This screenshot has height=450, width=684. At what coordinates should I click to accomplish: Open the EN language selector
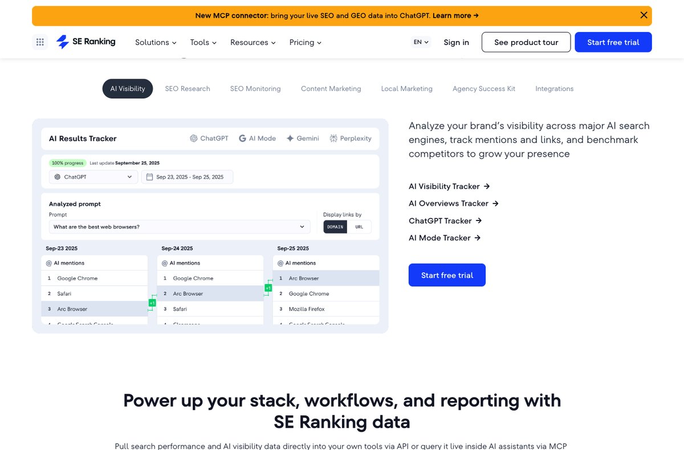[421, 42]
